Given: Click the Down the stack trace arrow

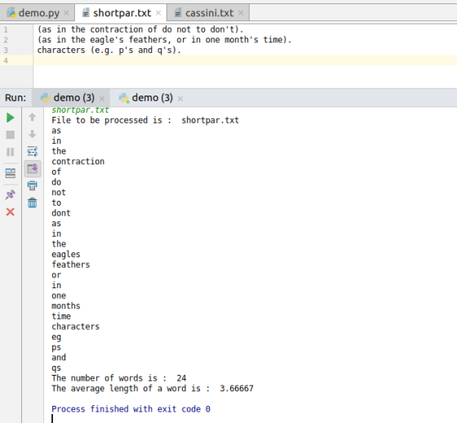Looking at the screenshot, I should point(33,134).
